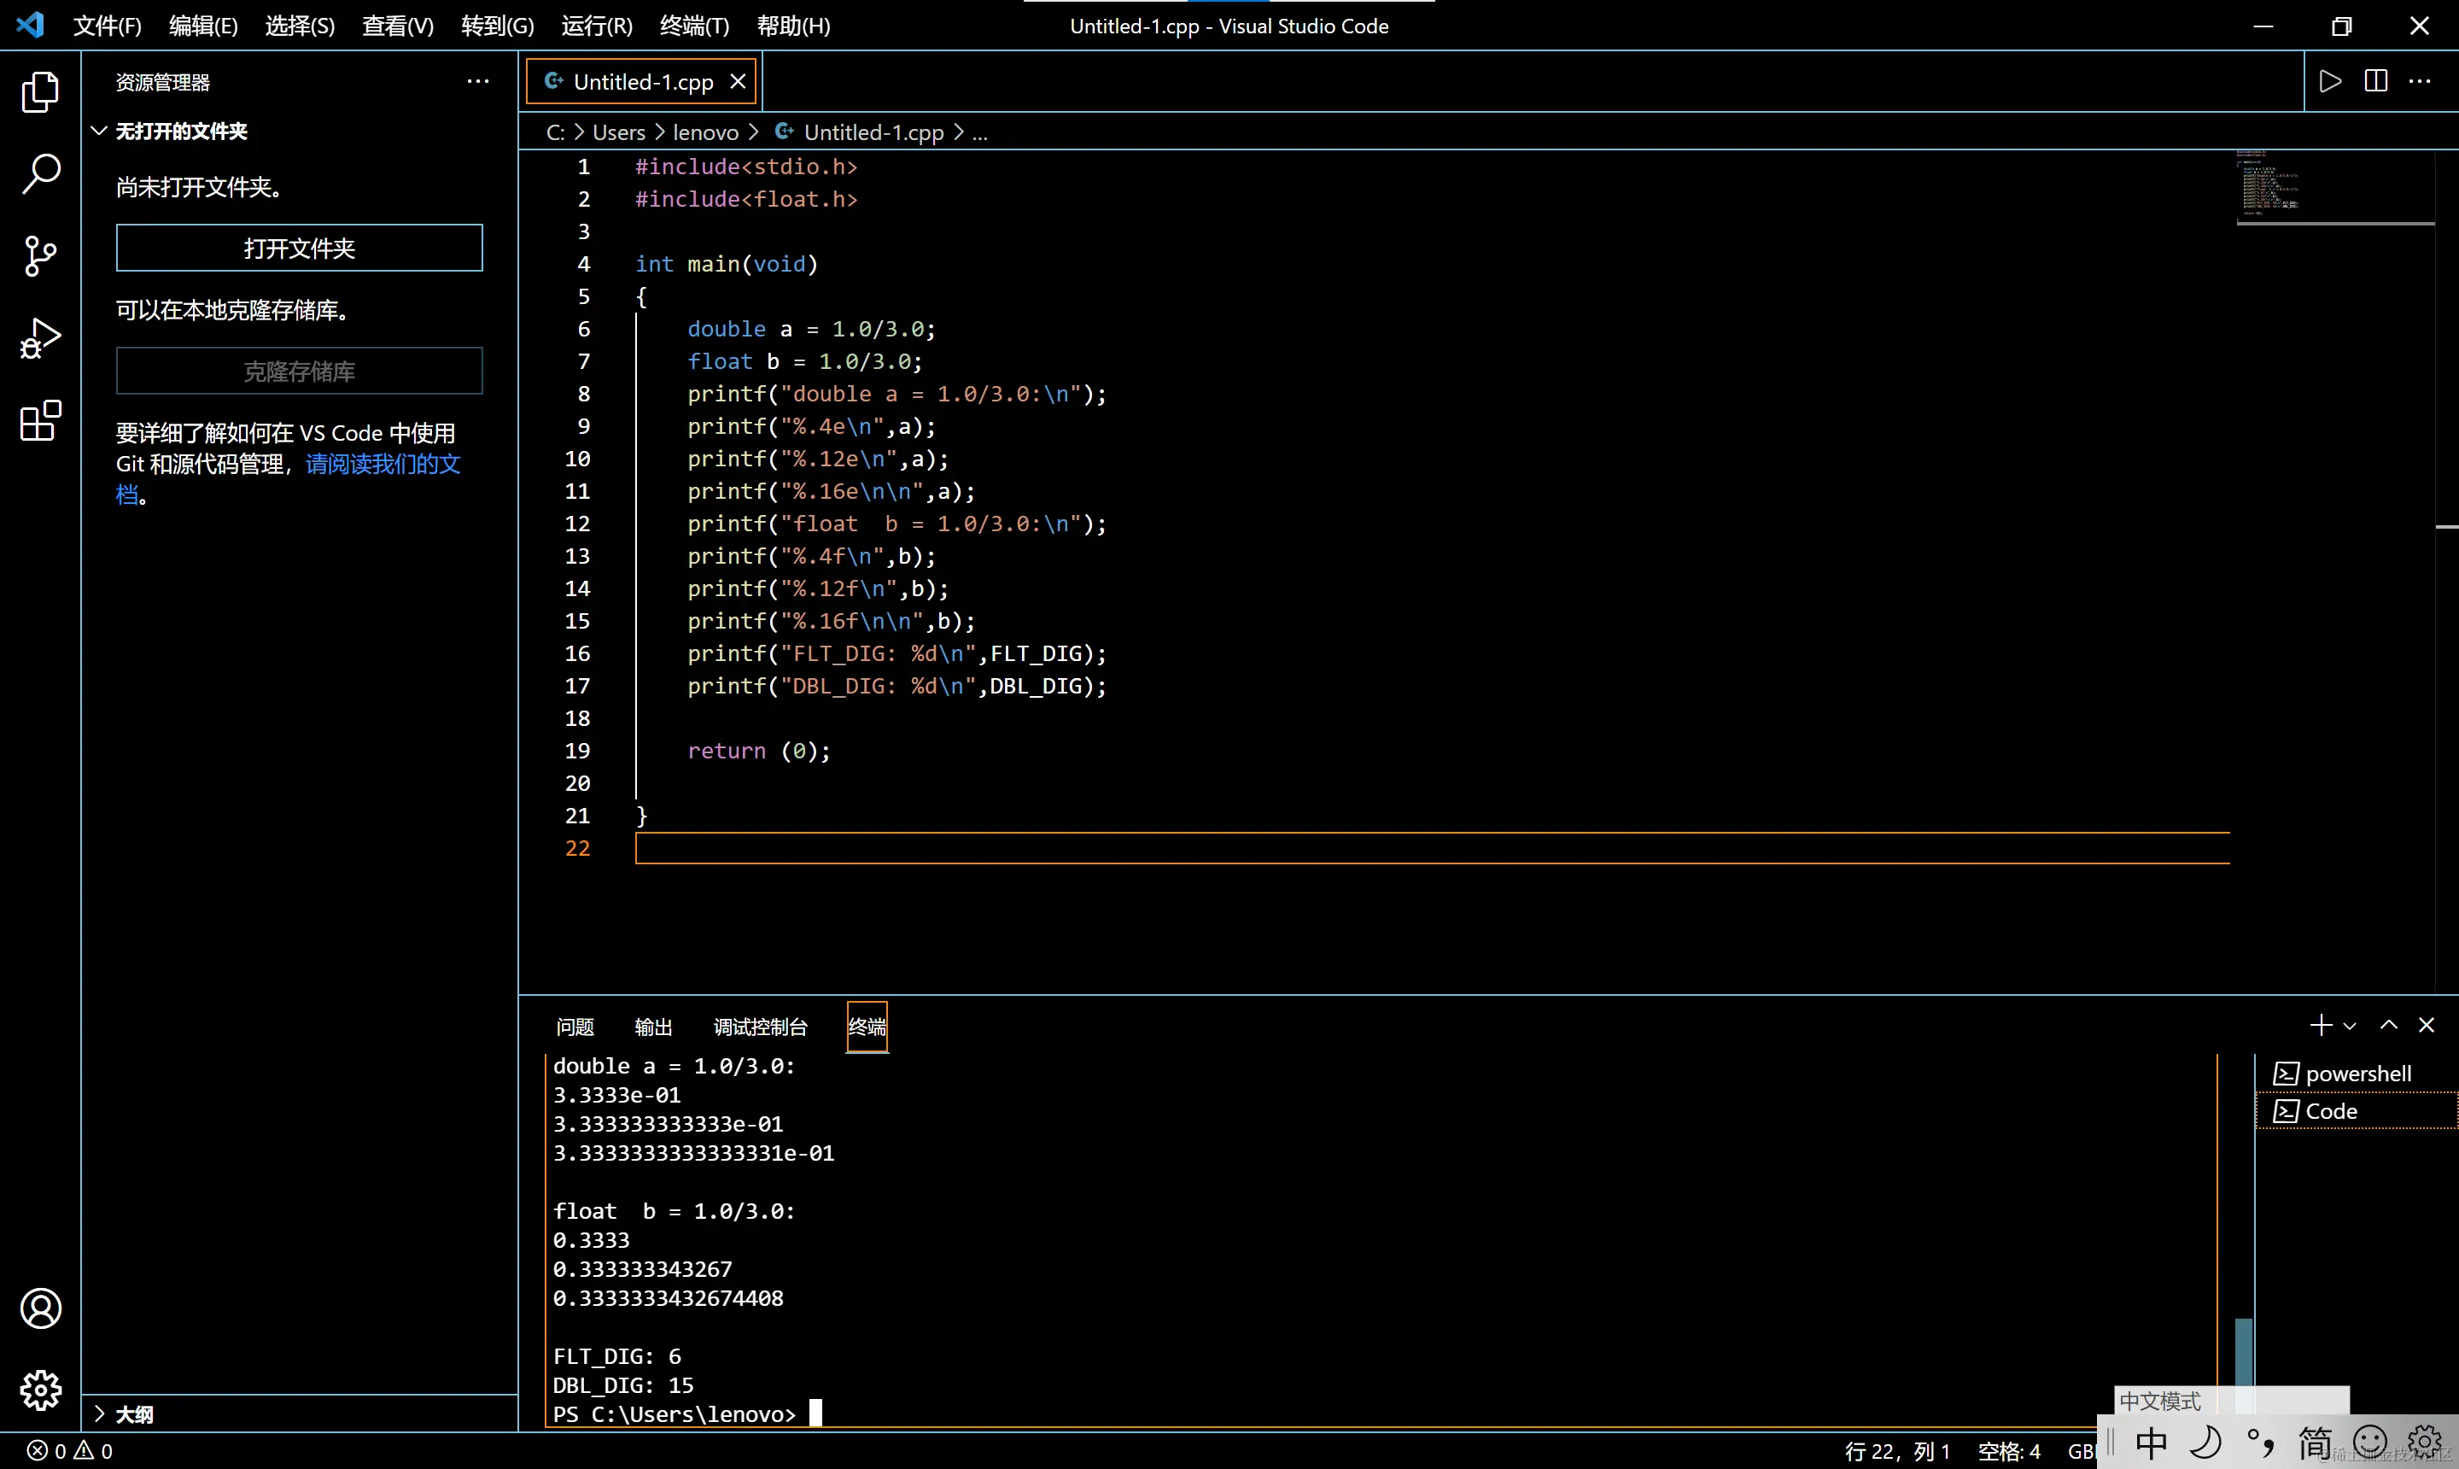Open the Explorer view in activity bar
2459x1469 pixels.
[41, 92]
